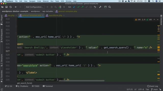Click the wordpress breadcrumb folder
Viewport: 163px width, 91px height.
coord(35,11)
